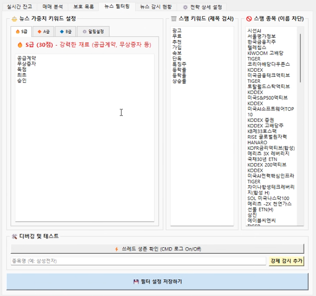
Task: Click the 공급계약 keyword in S급 list
Action: coord(26,58)
